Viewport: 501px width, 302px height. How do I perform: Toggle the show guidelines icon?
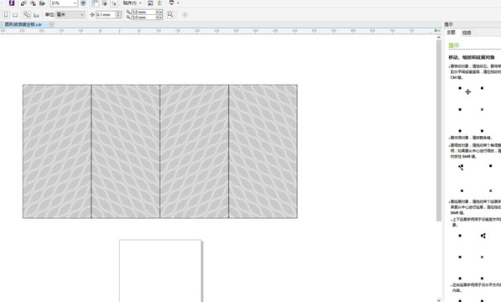click(x=114, y=3)
